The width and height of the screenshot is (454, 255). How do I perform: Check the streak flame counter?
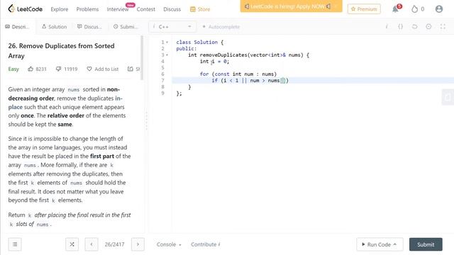(418, 9)
